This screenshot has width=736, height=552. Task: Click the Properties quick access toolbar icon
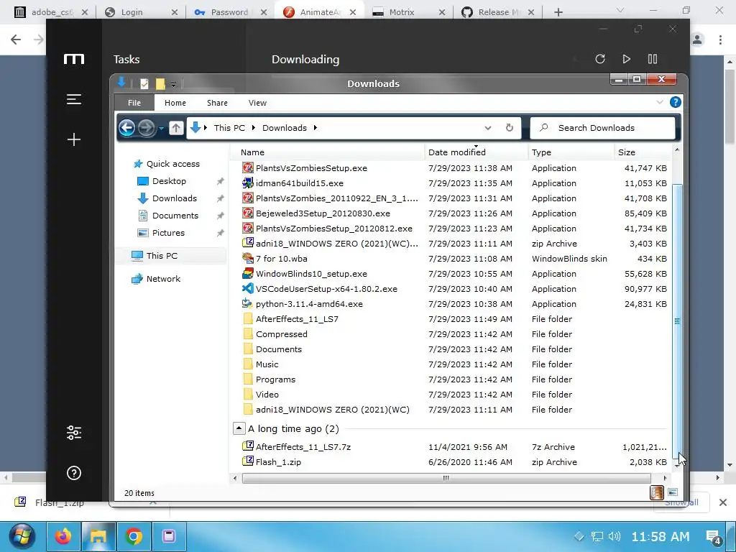click(x=144, y=84)
